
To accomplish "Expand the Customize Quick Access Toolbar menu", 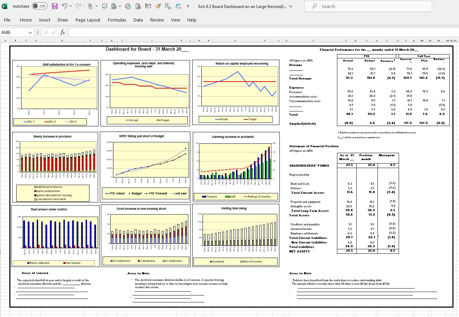I will 188,6.
